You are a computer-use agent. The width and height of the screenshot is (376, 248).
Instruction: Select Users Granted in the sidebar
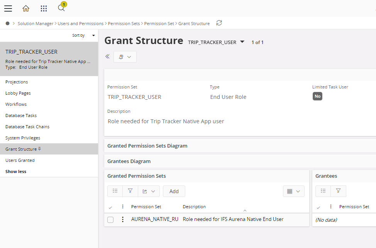(x=20, y=160)
